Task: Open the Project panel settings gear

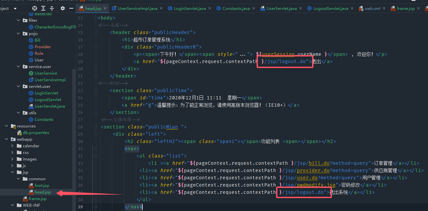Action: (x=63, y=8)
